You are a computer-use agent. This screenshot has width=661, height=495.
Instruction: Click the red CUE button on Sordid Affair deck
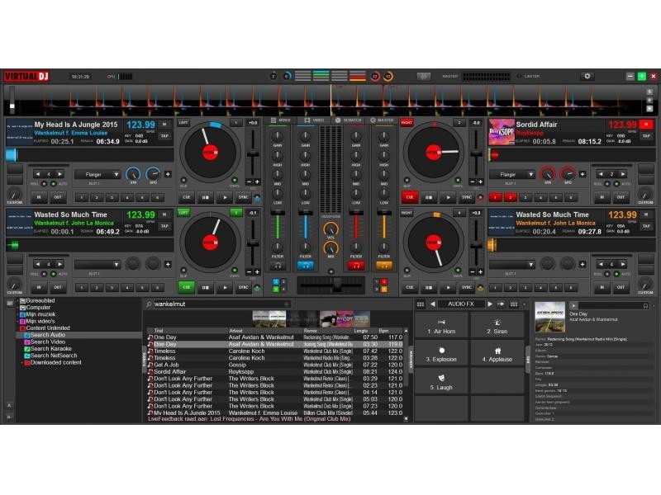click(x=409, y=197)
